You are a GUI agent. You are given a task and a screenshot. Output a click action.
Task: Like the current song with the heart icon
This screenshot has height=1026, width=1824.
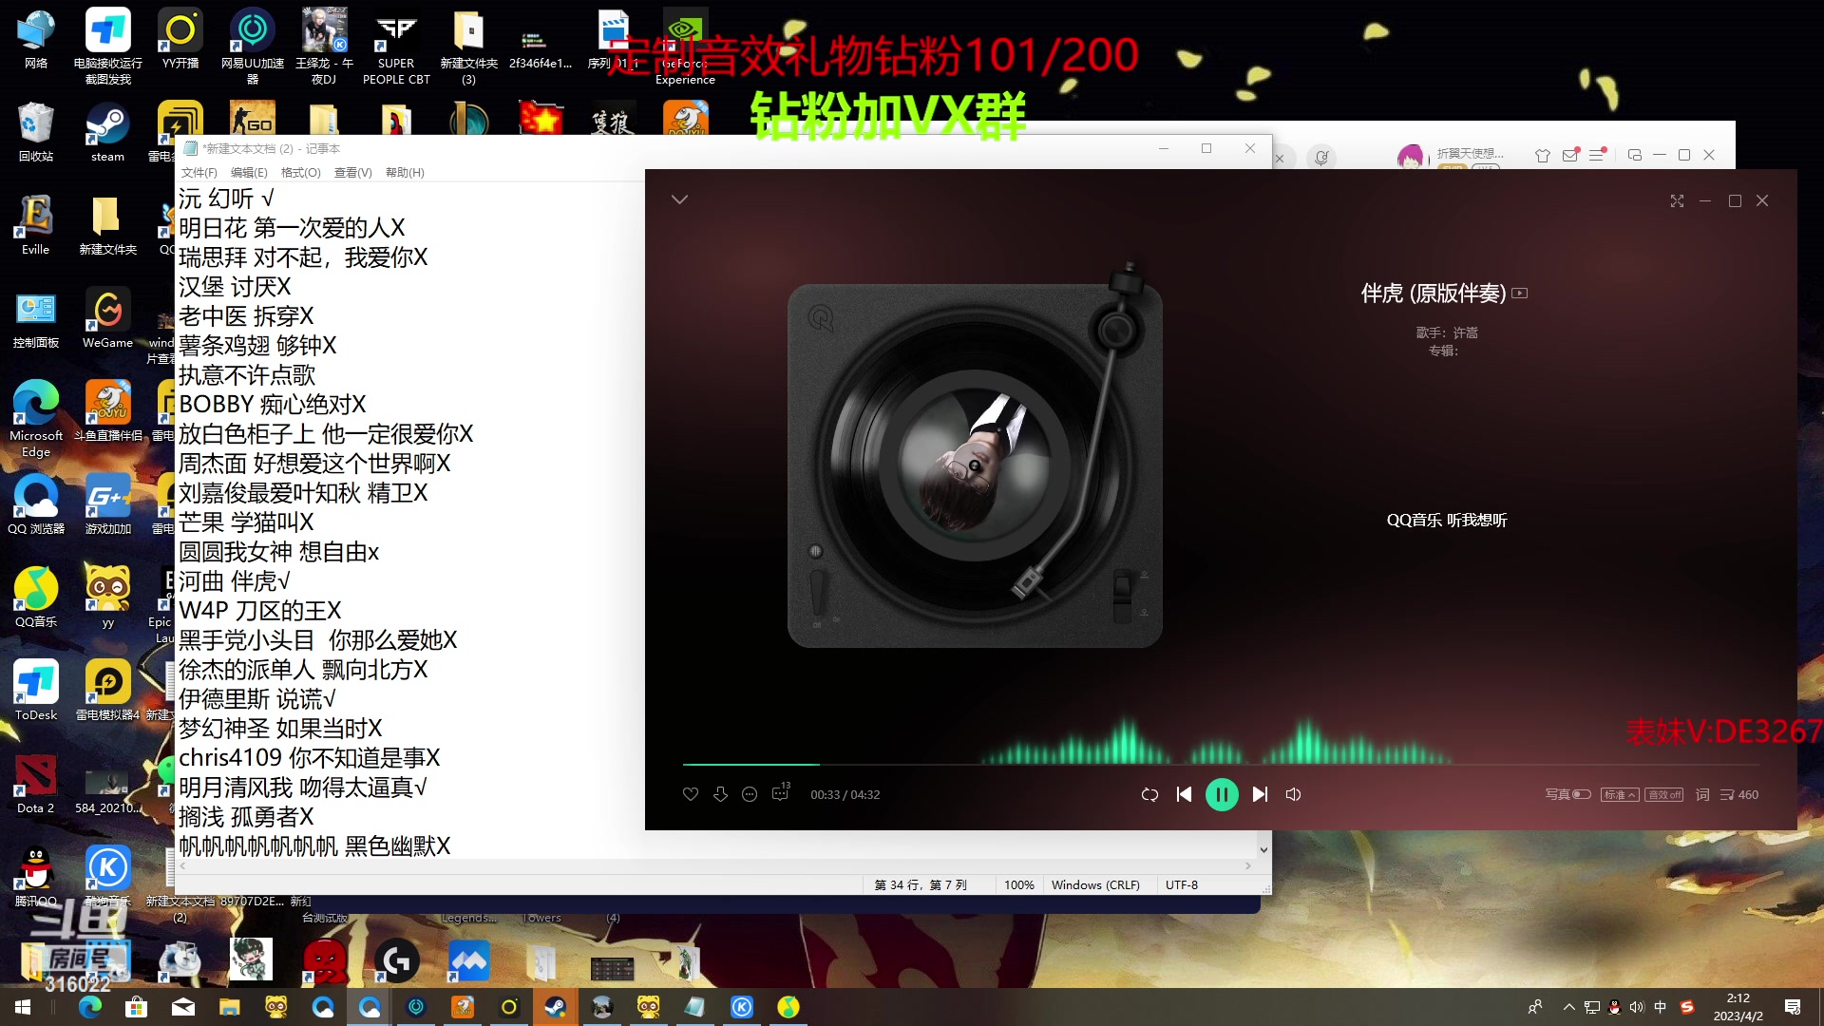point(691,794)
